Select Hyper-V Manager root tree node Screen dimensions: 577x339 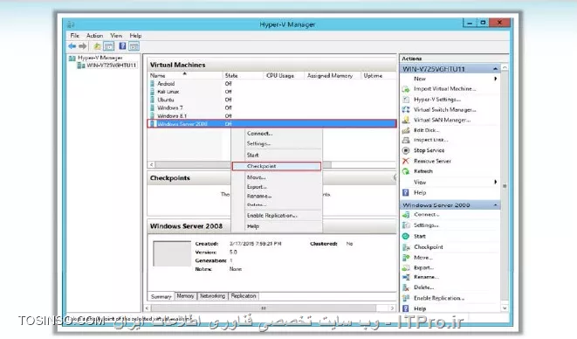pos(96,58)
